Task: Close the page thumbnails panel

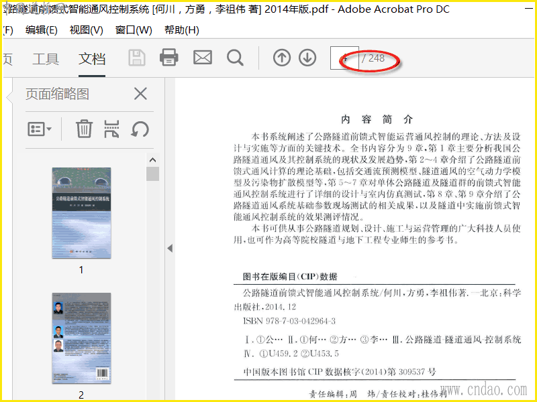Action: point(140,93)
